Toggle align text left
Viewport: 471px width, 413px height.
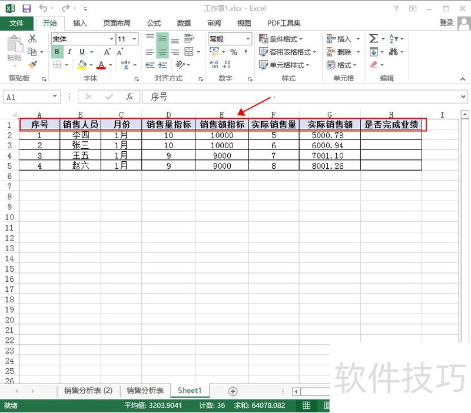pos(150,52)
